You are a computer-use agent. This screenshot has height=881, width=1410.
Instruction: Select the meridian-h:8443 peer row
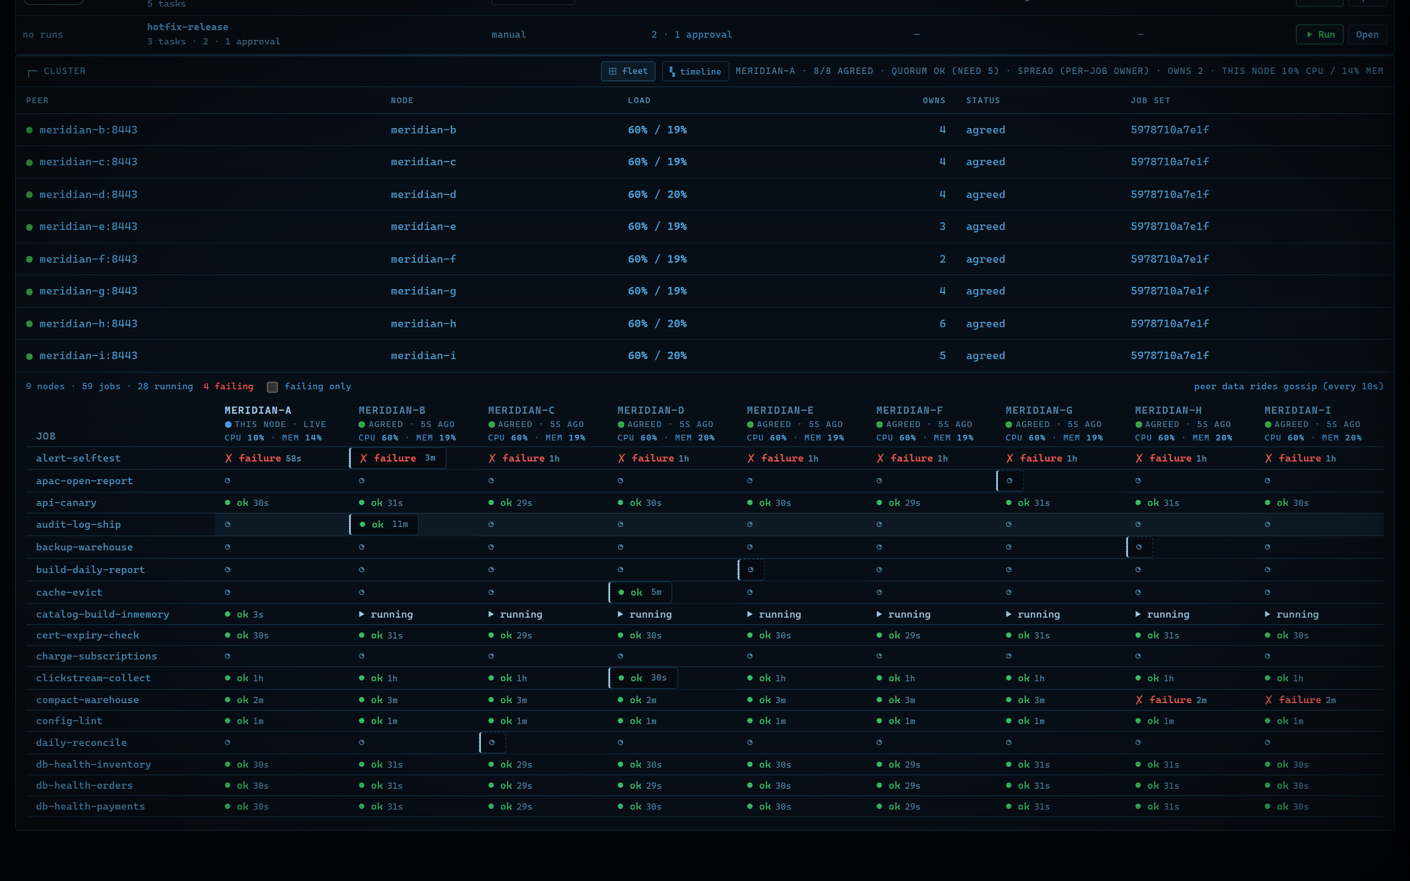pos(705,323)
